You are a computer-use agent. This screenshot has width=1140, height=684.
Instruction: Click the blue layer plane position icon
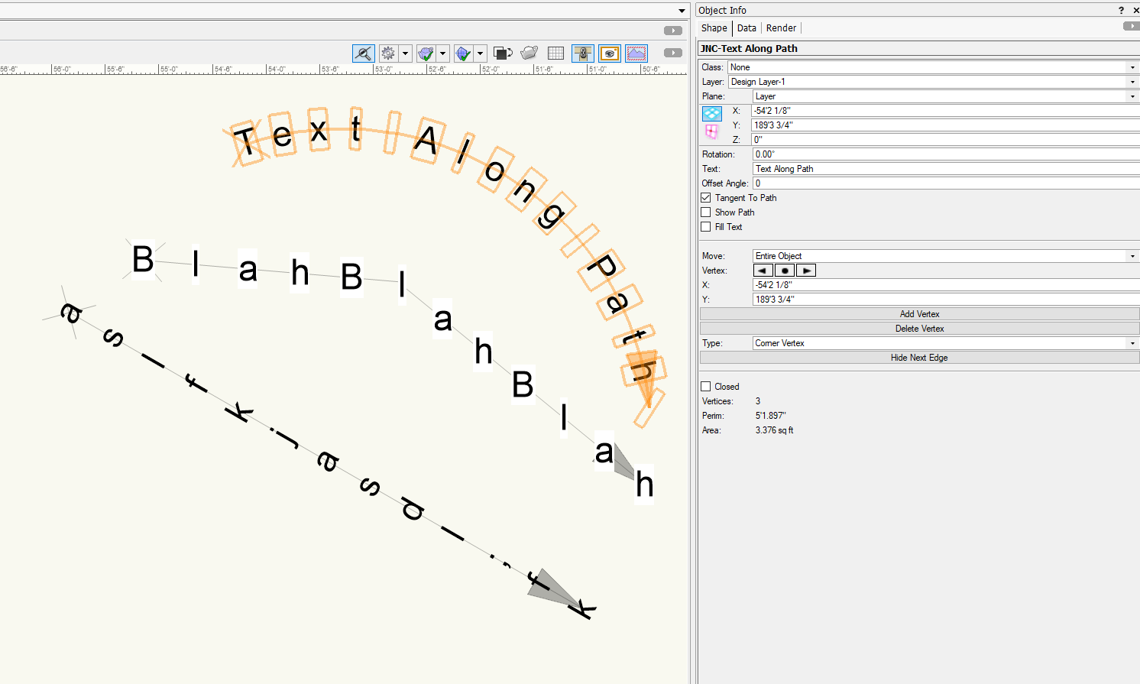[x=711, y=114]
